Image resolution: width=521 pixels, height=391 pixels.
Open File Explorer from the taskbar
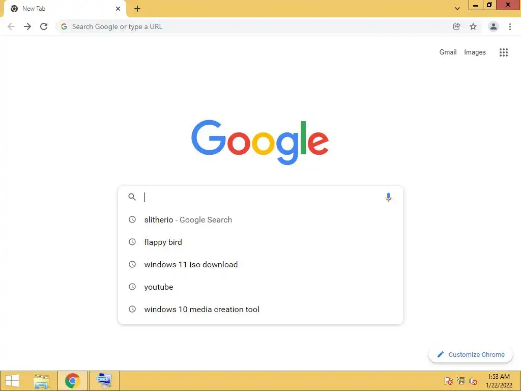click(x=41, y=381)
